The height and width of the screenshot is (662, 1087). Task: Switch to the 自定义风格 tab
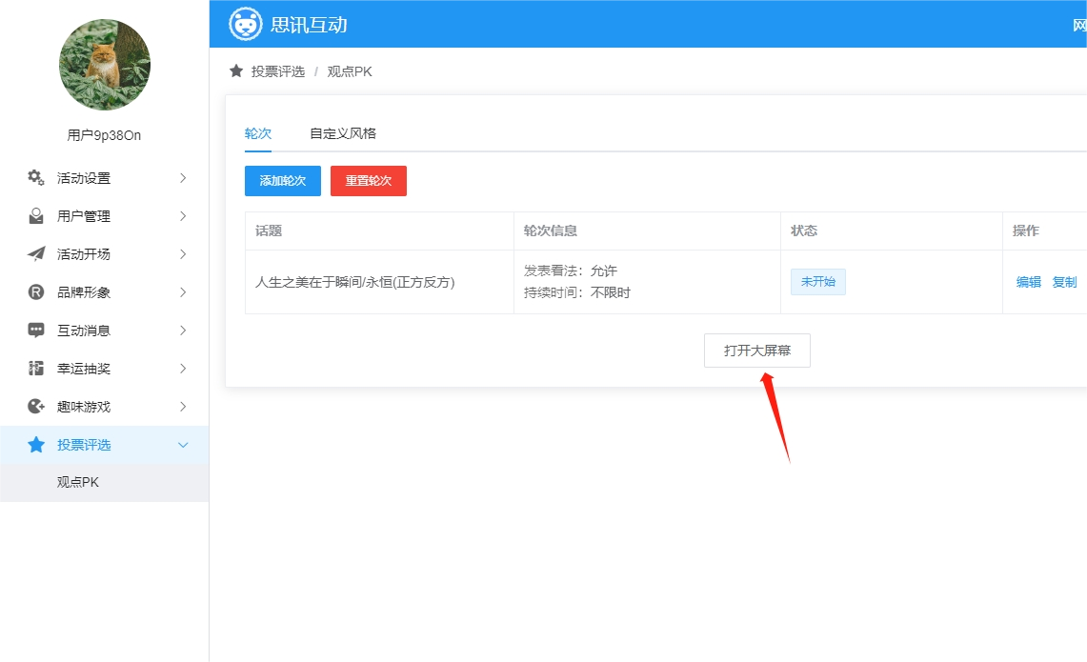tap(343, 133)
